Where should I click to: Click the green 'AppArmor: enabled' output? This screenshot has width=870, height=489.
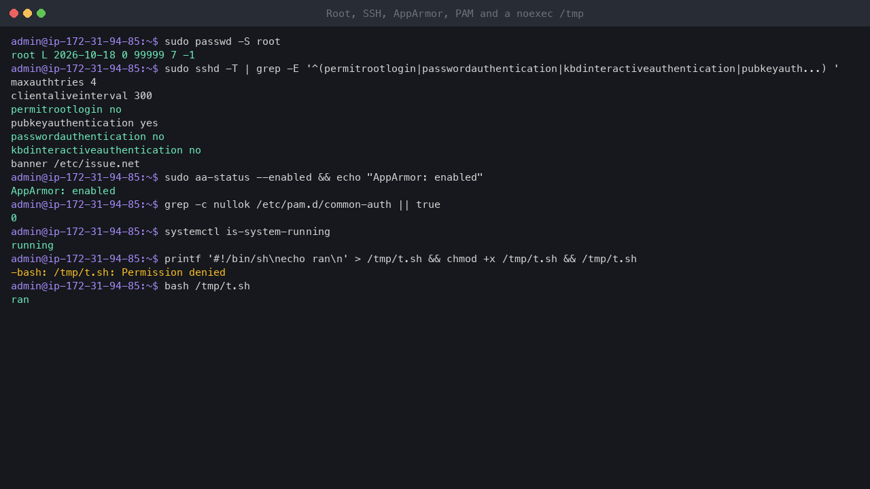pos(63,191)
